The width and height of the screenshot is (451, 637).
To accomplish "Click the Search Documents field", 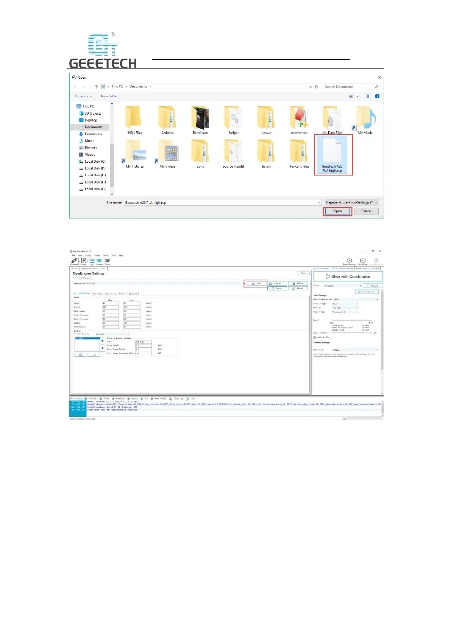I will [x=351, y=87].
